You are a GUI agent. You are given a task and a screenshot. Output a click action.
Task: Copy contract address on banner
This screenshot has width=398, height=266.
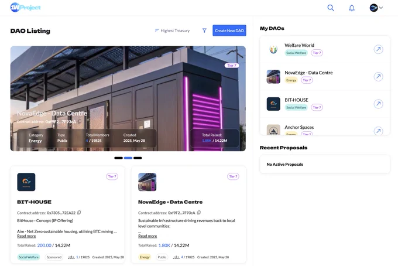point(80,121)
